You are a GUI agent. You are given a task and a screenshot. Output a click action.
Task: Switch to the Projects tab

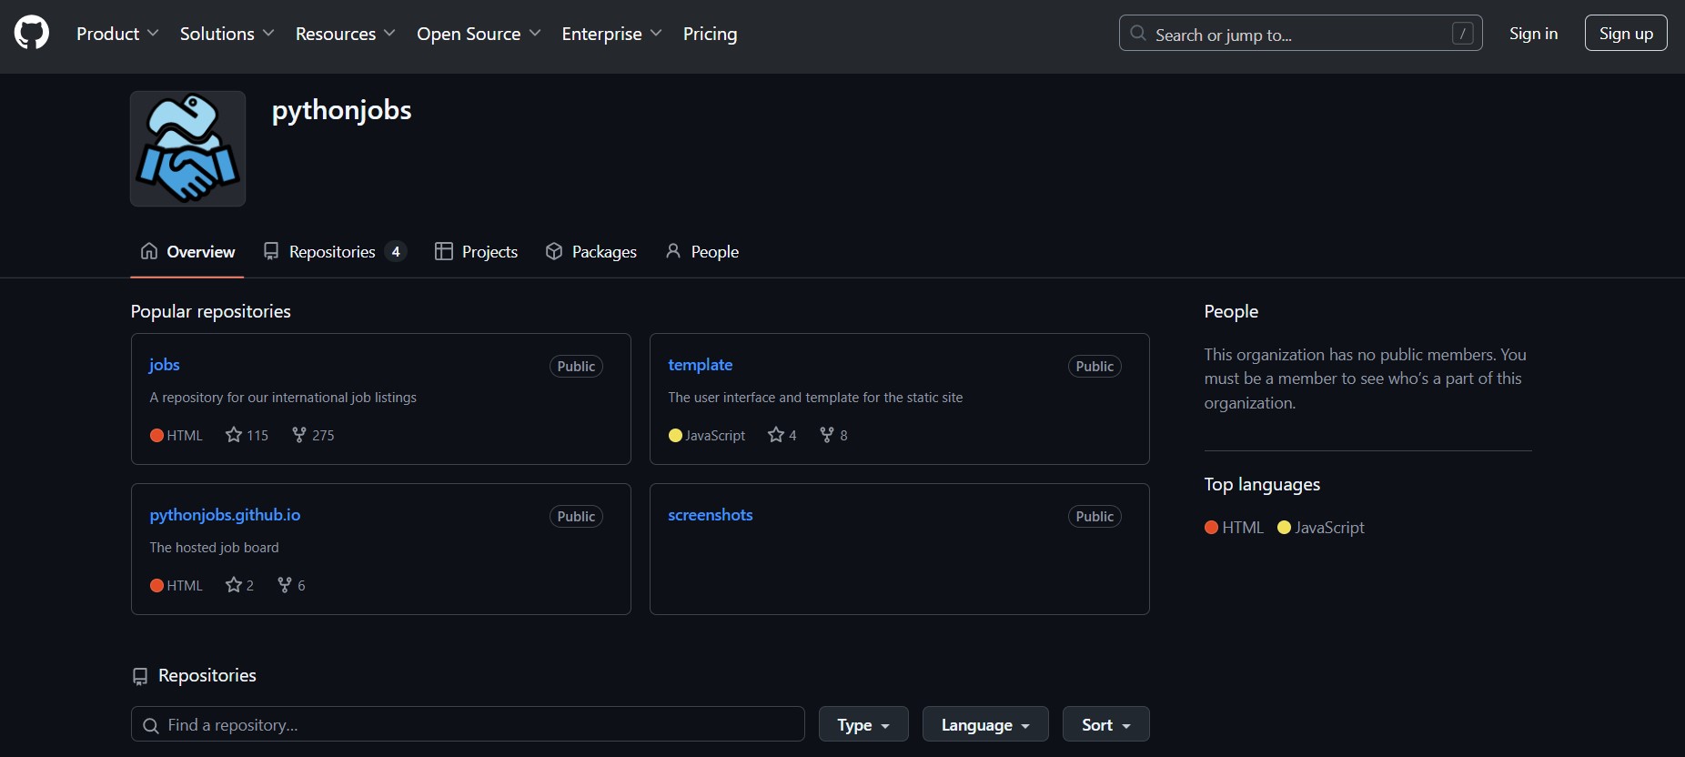pos(477,252)
